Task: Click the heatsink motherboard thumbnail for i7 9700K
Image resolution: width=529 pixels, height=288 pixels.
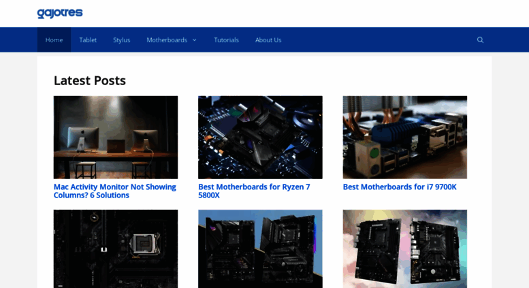Action: pos(405,138)
